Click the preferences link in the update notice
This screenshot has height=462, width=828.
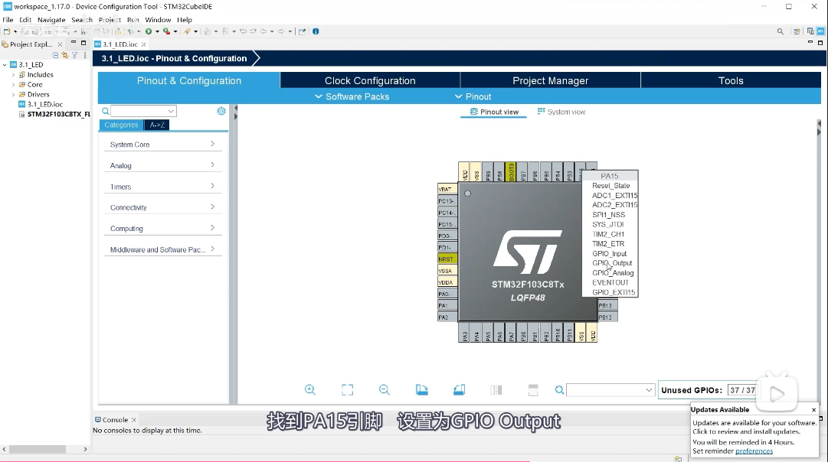pos(754,451)
